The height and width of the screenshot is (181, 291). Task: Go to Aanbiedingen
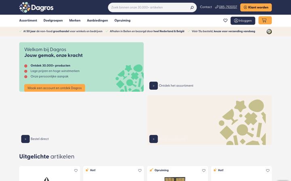(97, 21)
